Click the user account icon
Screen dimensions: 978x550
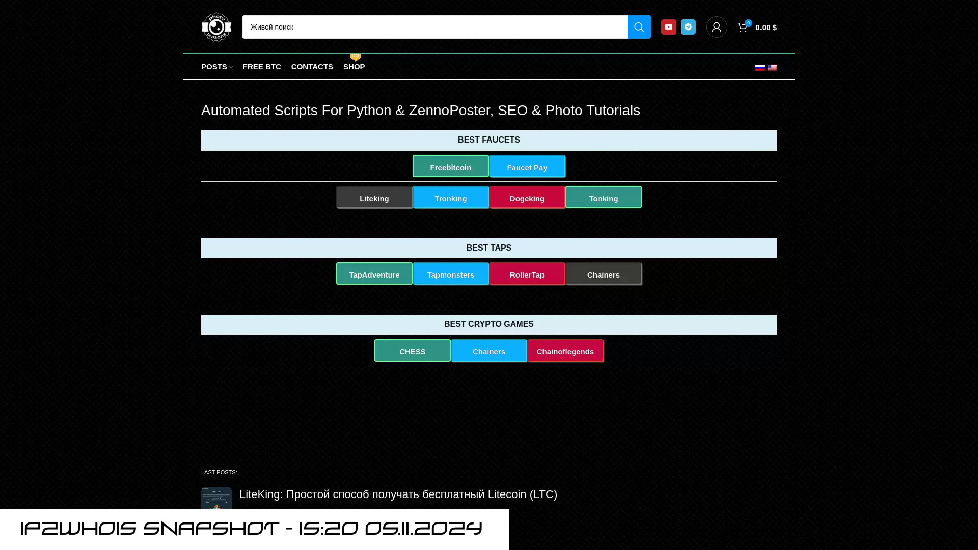coord(715,27)
